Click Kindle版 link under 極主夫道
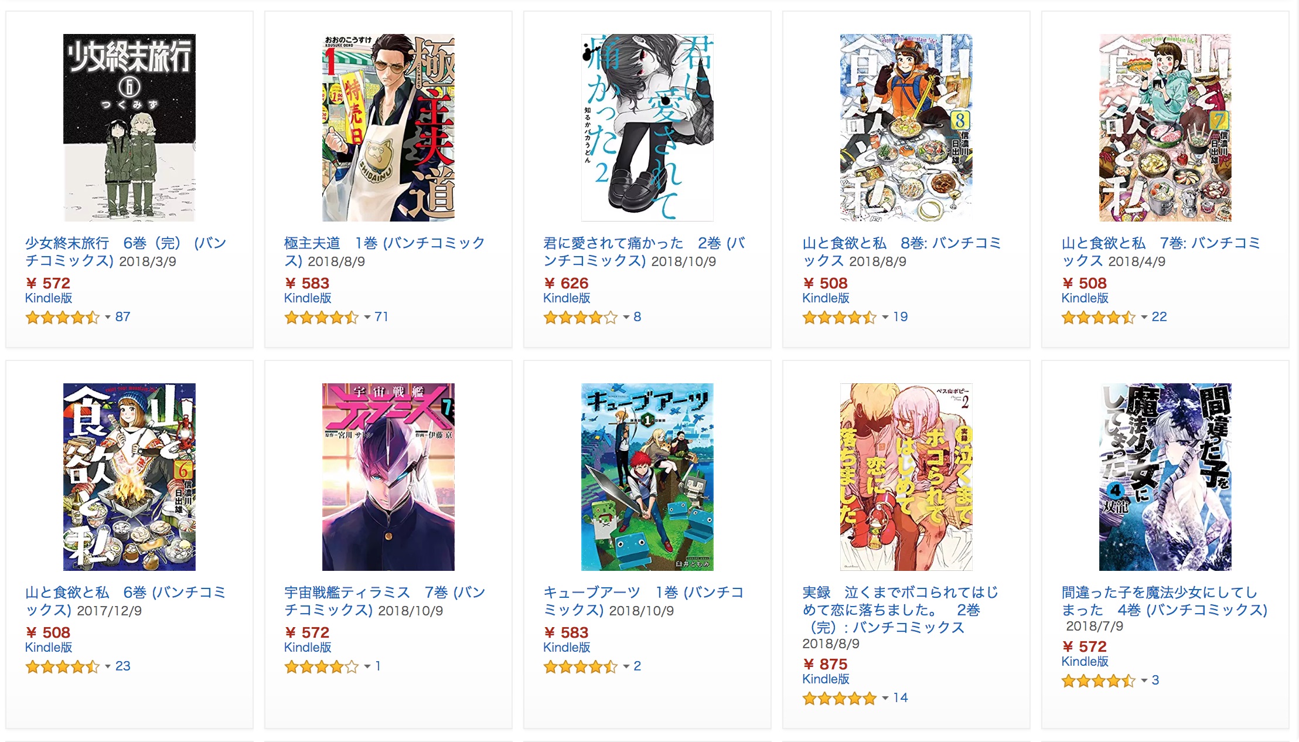This screenshot has height=742, width=1299. (308, 298)
